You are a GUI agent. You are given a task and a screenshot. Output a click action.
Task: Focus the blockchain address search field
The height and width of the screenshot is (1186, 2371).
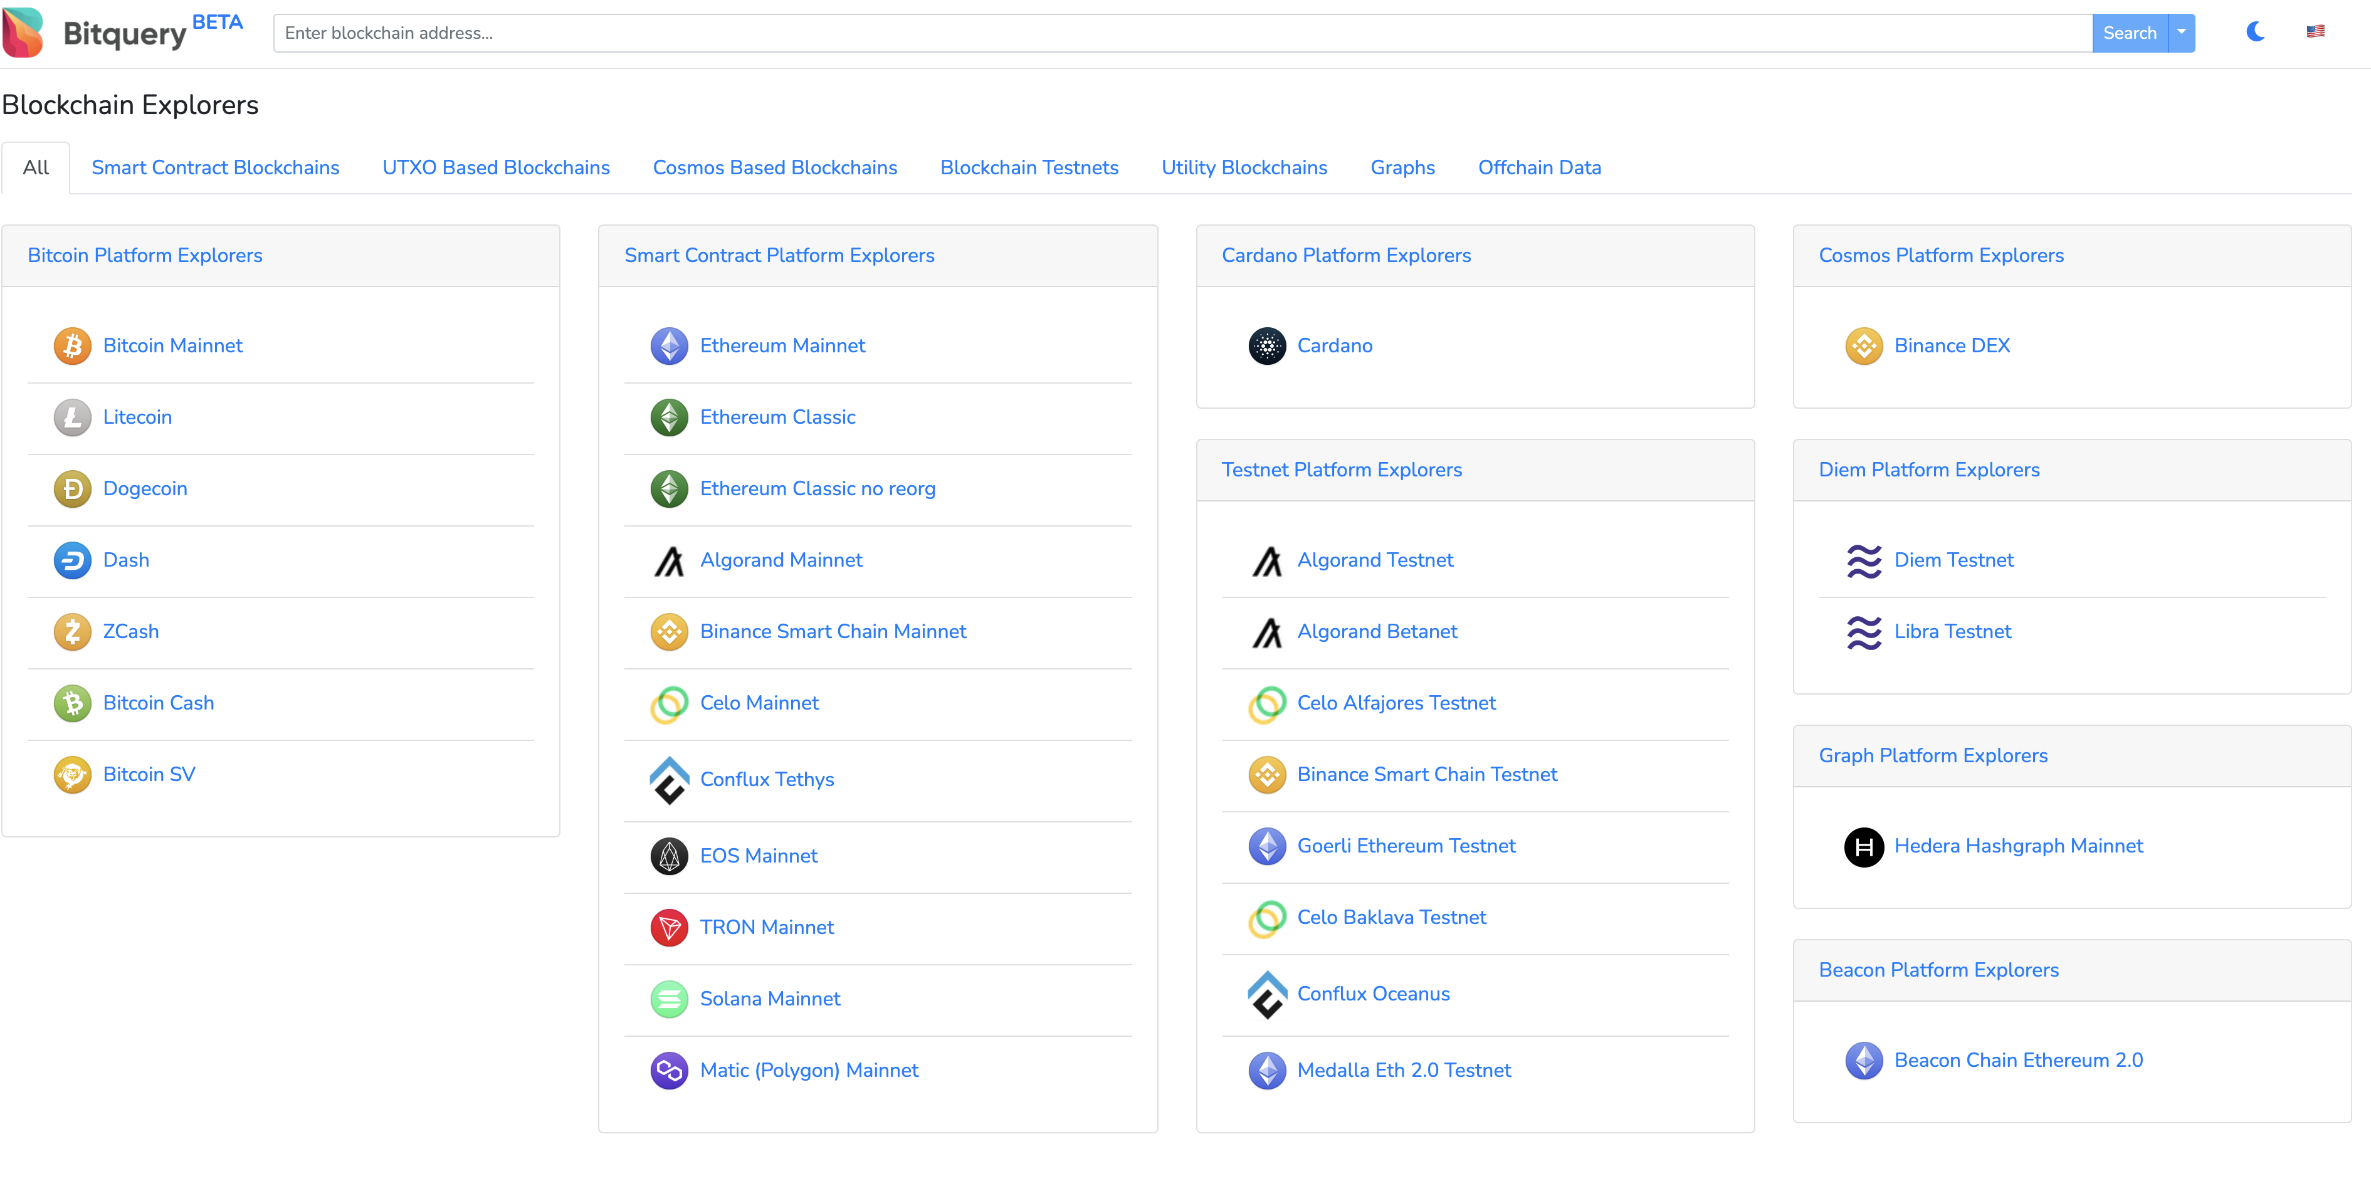(1182, 33)
